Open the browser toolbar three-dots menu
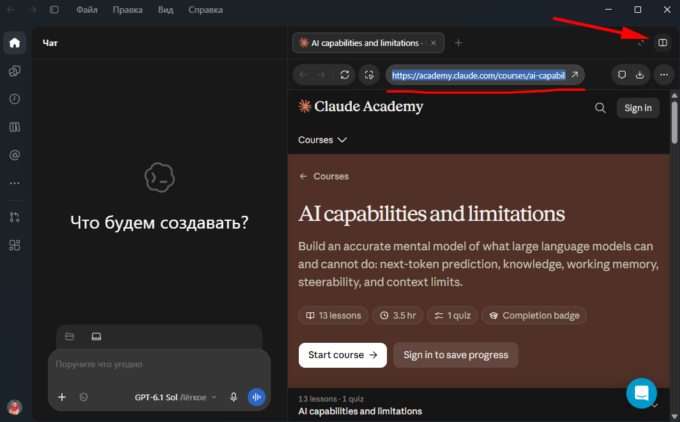This screenshot has height=422, width=680. pyautogui.click(x=664, y=75)
